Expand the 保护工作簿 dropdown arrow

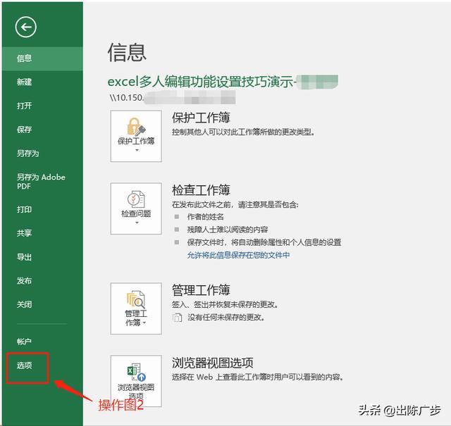tap(137, 150)
